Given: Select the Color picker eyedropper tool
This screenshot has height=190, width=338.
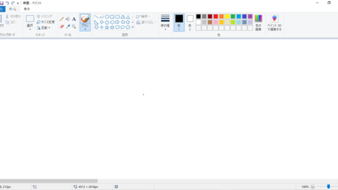Looking at the screenshot, I should click(x=68, y=26).
